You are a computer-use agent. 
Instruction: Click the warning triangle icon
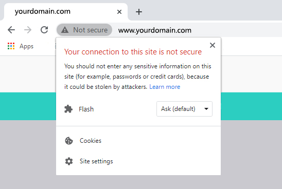point(65,30)
